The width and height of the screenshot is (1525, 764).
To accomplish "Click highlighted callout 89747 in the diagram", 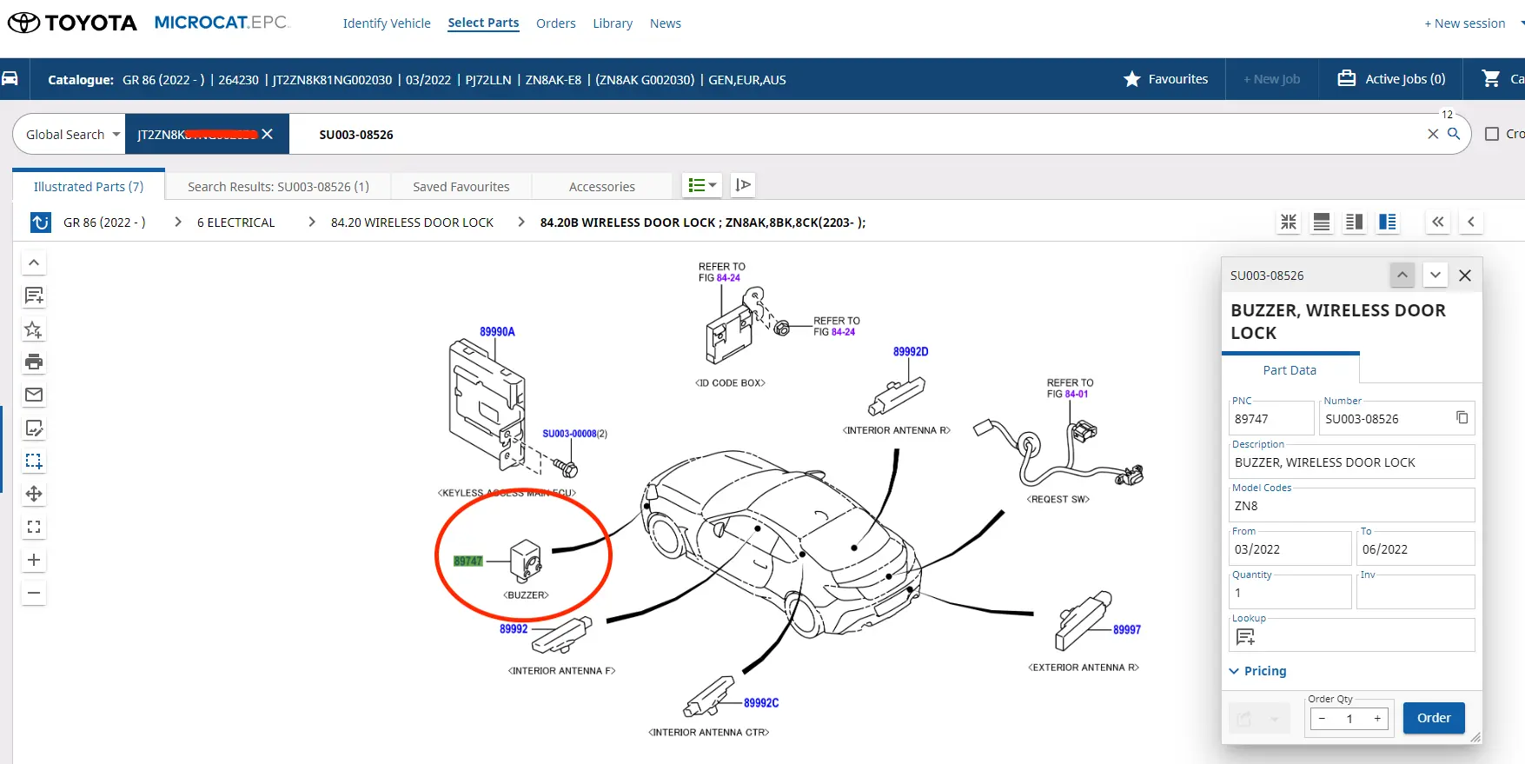I will 467,561.
